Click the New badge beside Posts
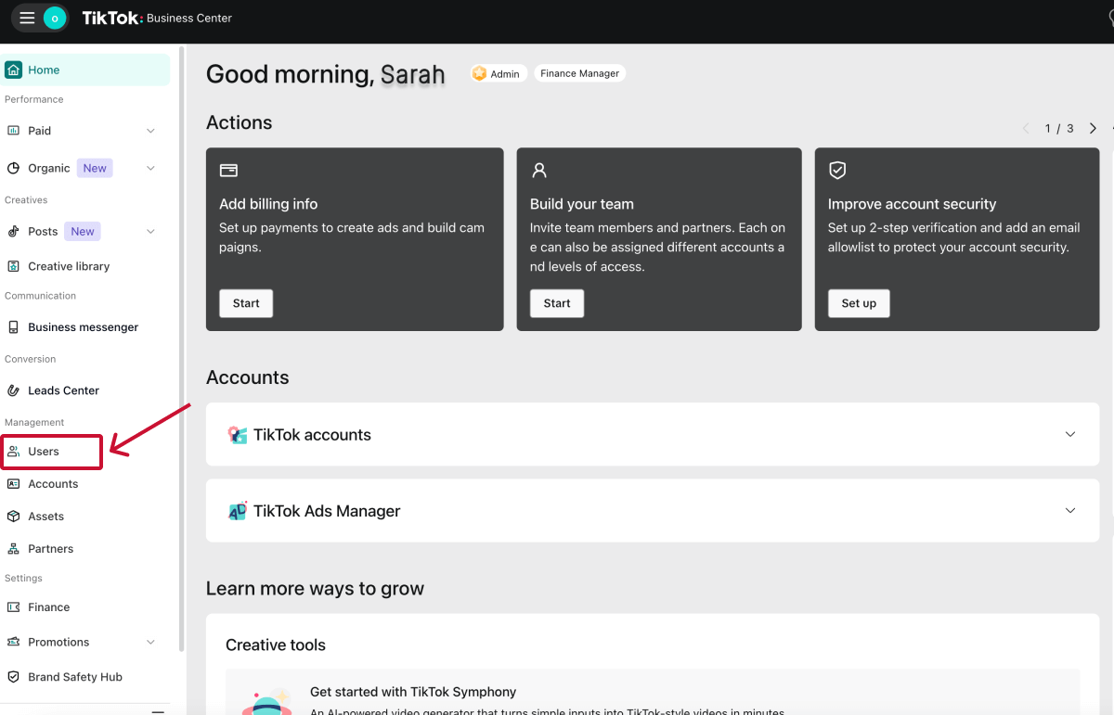 [83, 231]
